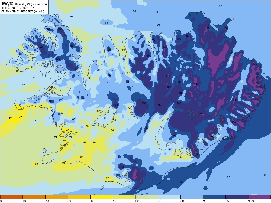271x203 pixels.
Task: Click the humidity value '48' on the map
Action: click(85, 143)
